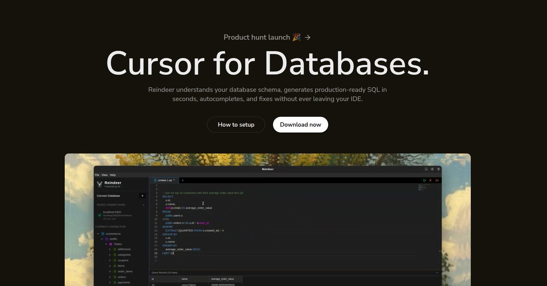Click the ecommerce database icon

pos(103,234)
